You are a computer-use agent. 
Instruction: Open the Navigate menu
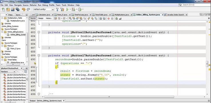click(18, 5)
